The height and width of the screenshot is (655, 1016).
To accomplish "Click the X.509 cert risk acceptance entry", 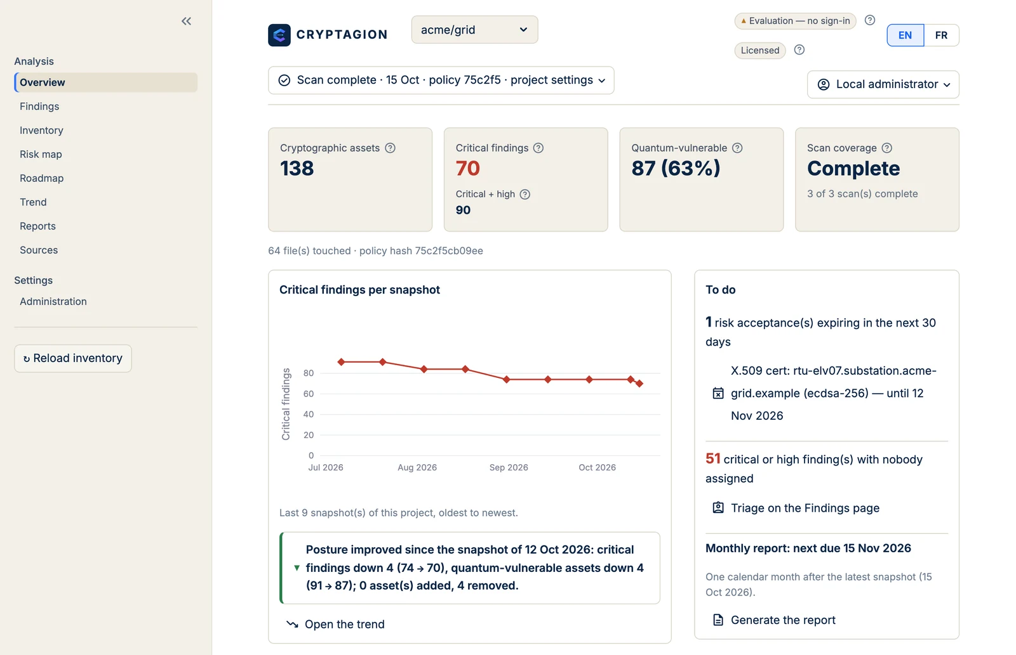I will [826, 393].
